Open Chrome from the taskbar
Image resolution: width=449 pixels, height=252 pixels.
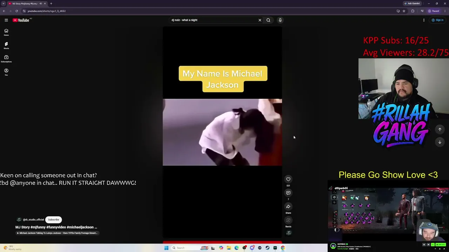283,248
